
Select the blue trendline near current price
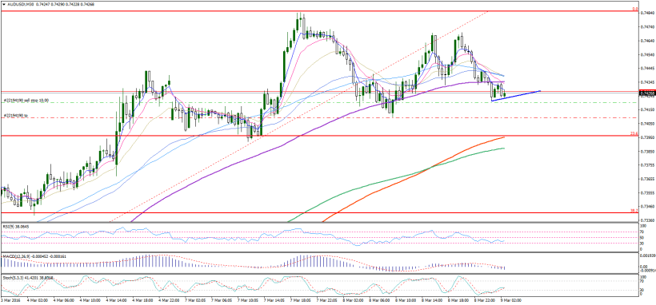516,96
